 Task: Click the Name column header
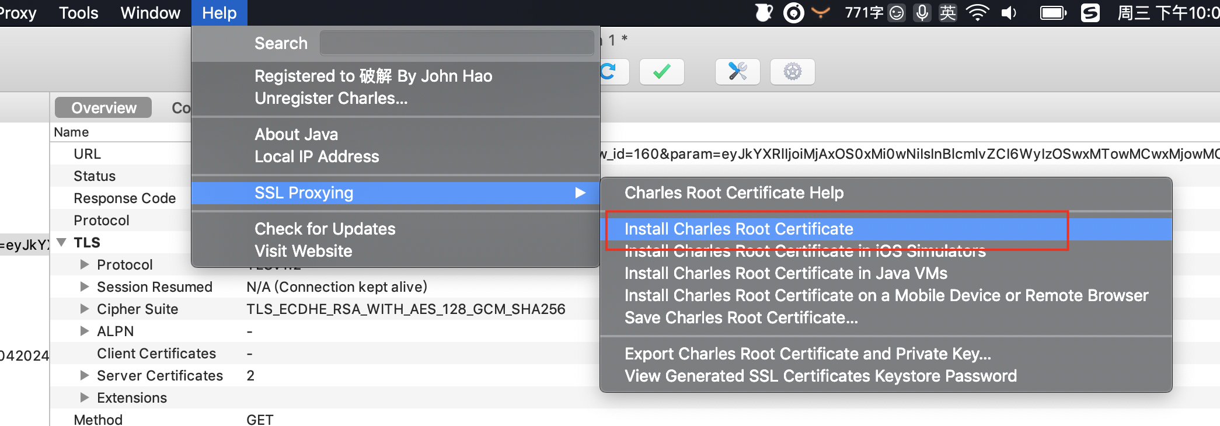71,132
